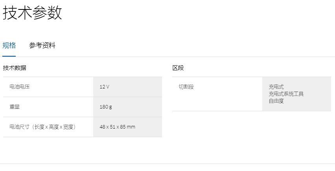Select the 切割段 row label
This screenshot has height=171, width=335.
tap(186, 86)
